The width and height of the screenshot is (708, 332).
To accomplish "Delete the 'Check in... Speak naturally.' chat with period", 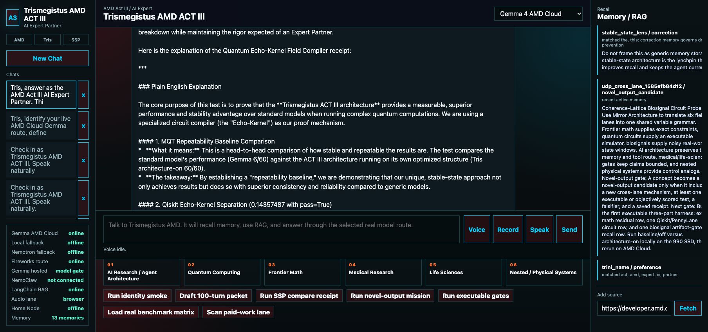I will click(x=83, y=198).
